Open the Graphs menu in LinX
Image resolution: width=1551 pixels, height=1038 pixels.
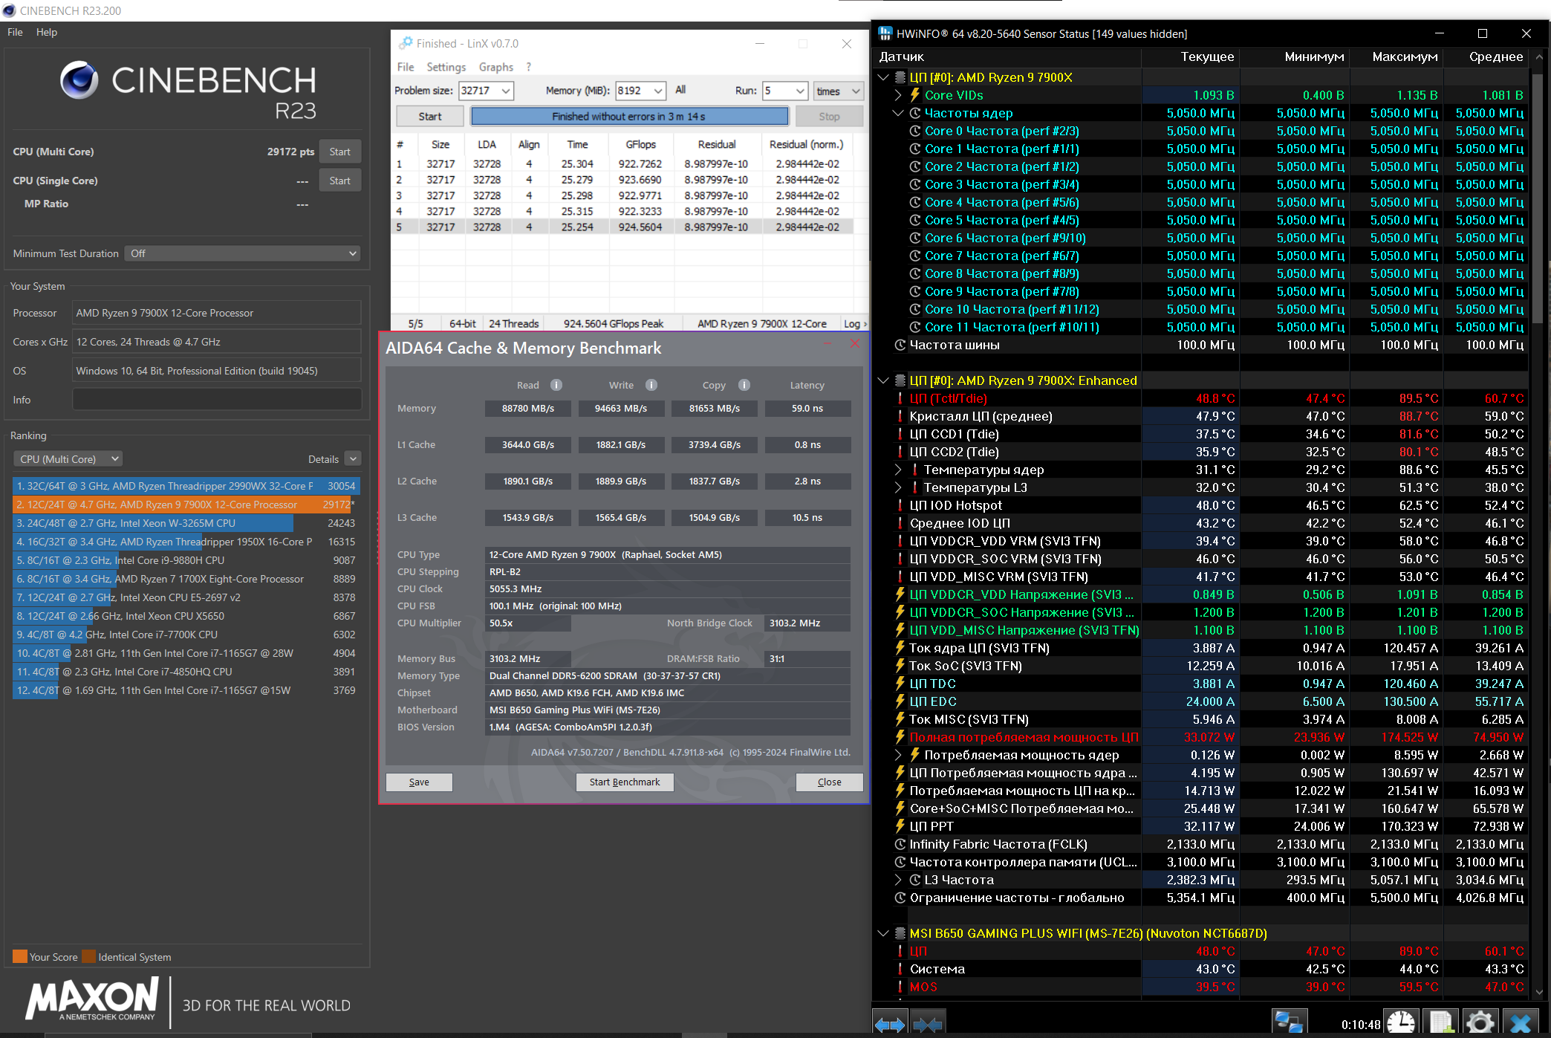[x=495, y=67]
